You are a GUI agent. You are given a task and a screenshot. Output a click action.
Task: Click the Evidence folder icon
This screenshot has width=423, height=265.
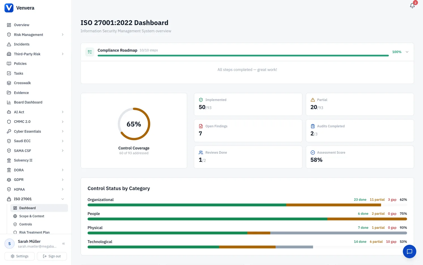point(9,93)
